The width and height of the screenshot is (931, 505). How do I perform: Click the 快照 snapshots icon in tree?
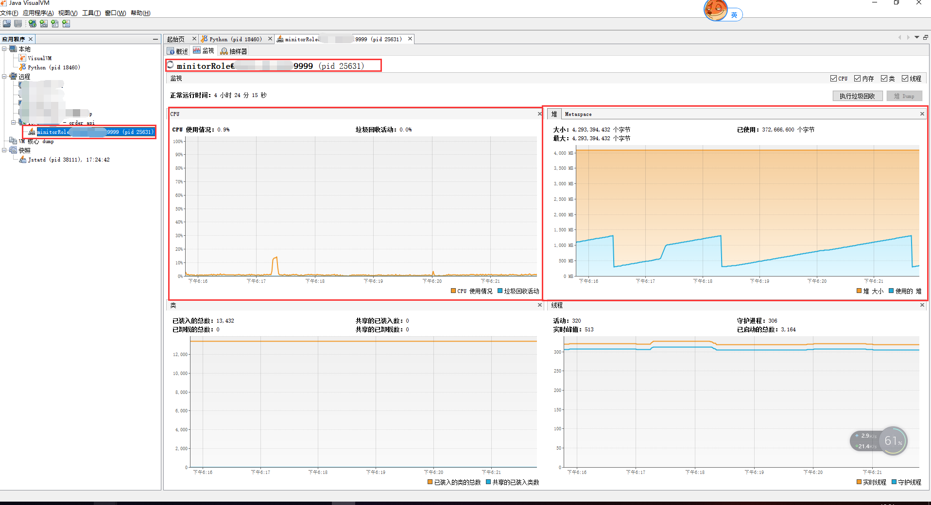coord(13,150)
